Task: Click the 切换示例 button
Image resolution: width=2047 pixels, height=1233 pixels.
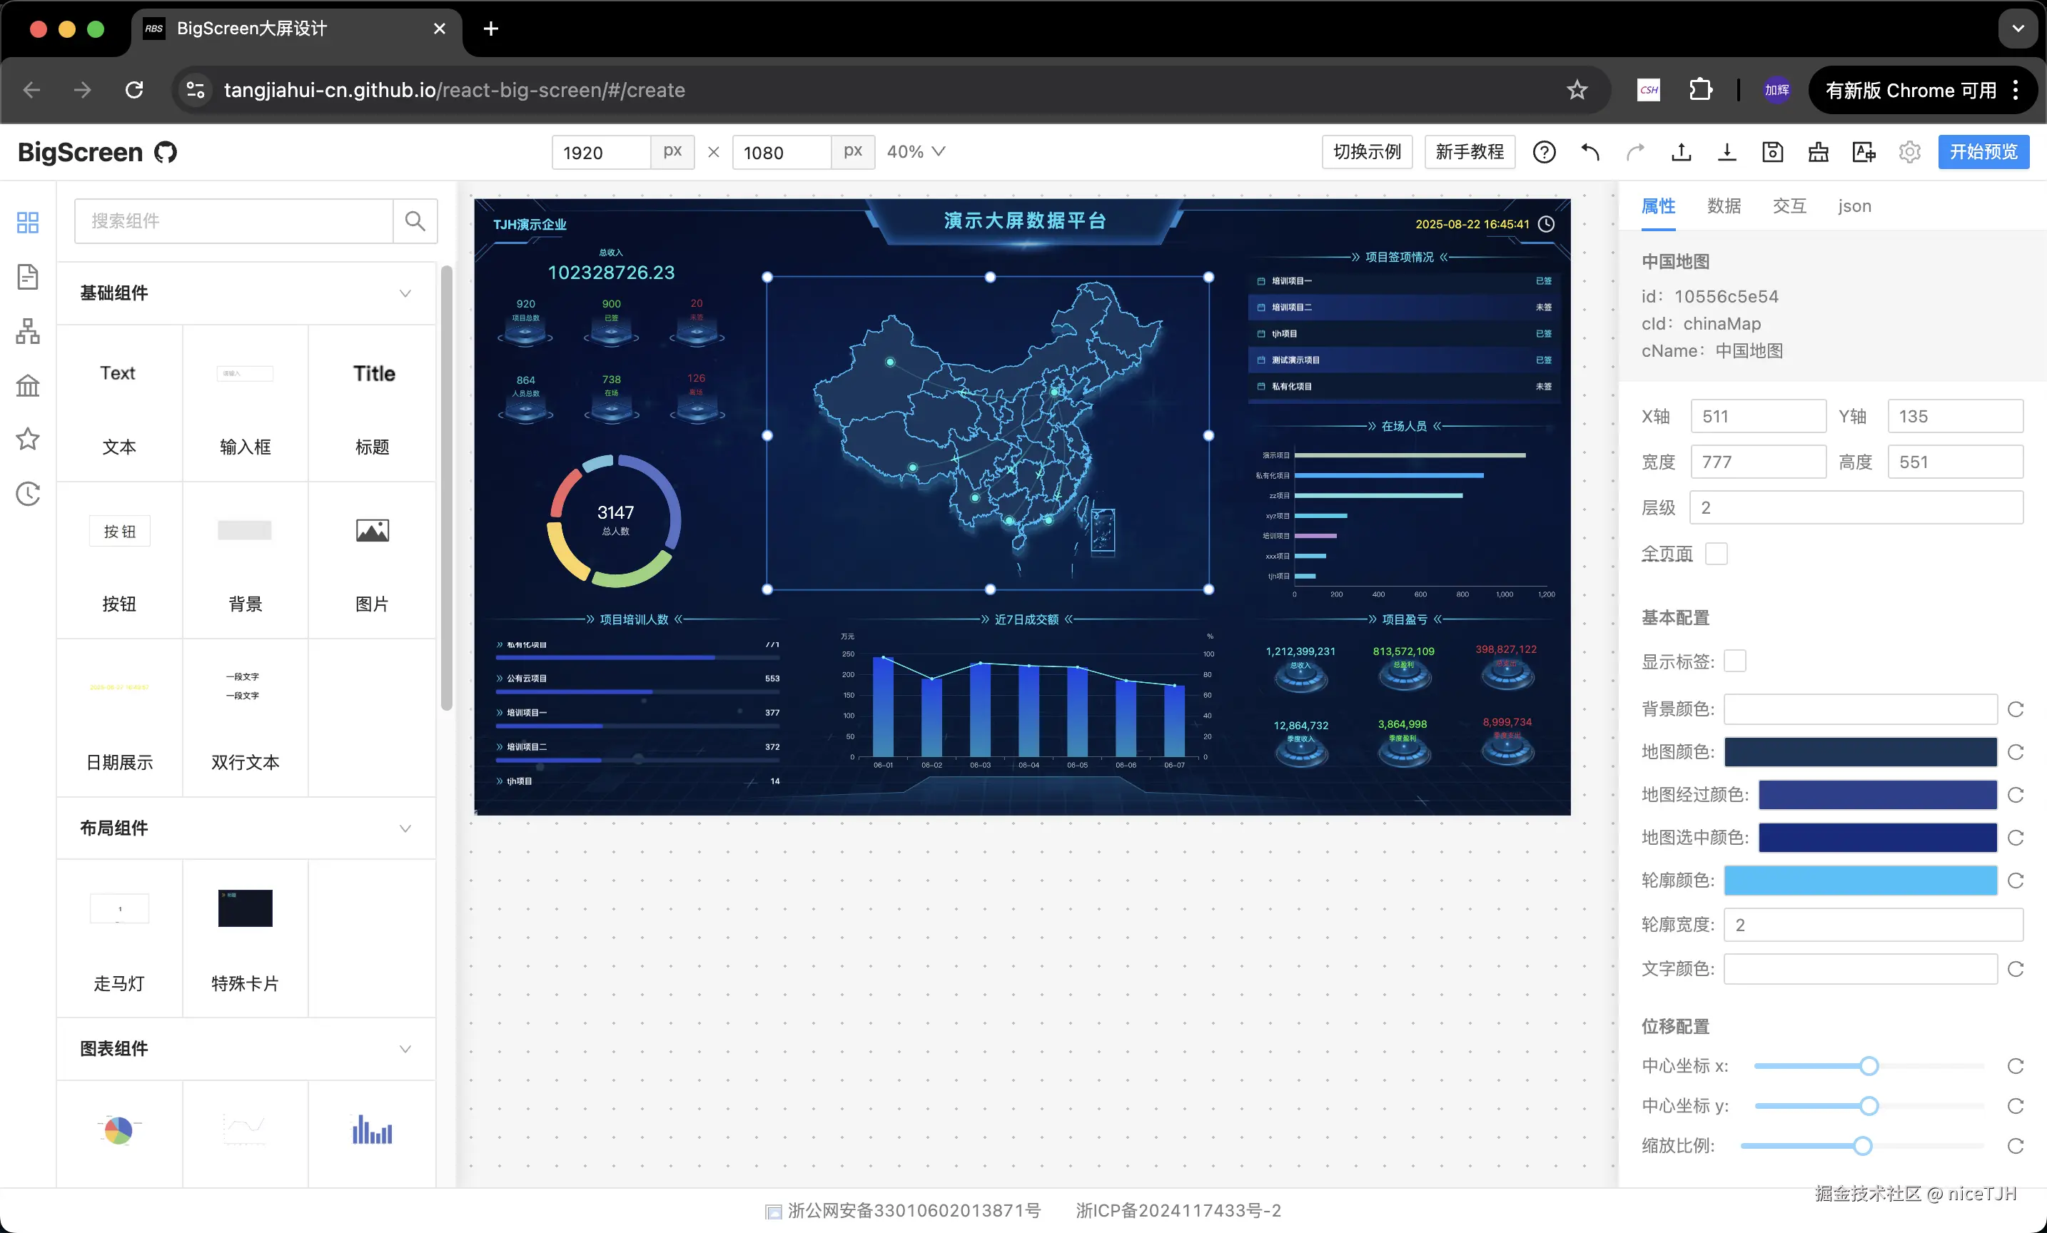Action: (x=1366, y=152)
